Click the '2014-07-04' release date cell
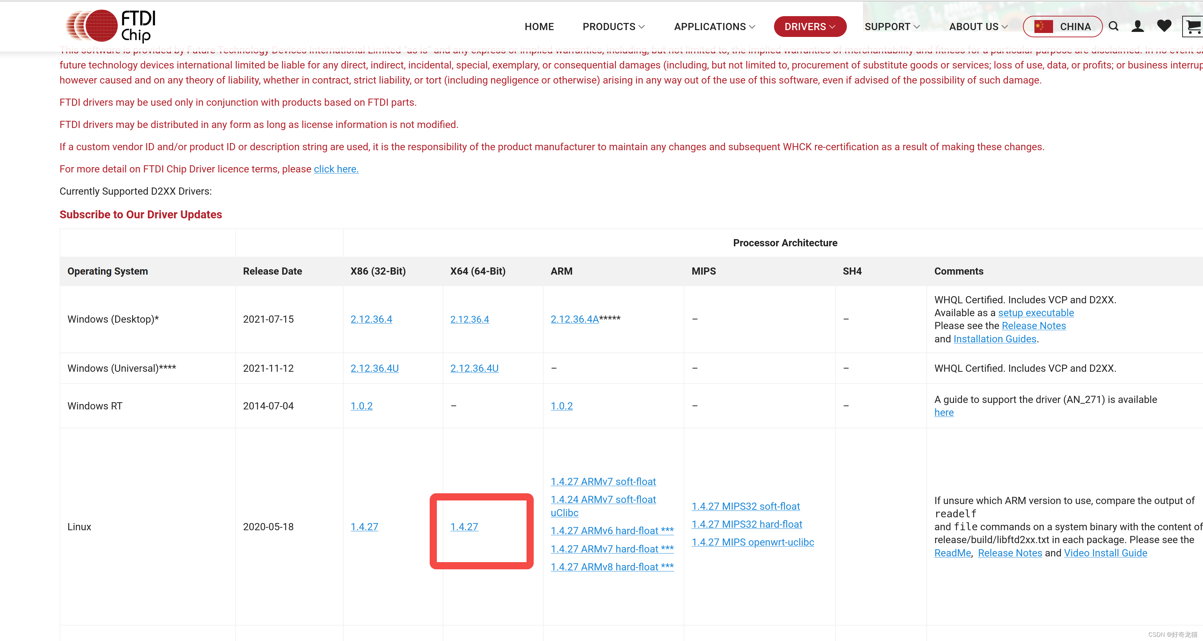Screen dimensions: 1203x641 pos(268,406)
